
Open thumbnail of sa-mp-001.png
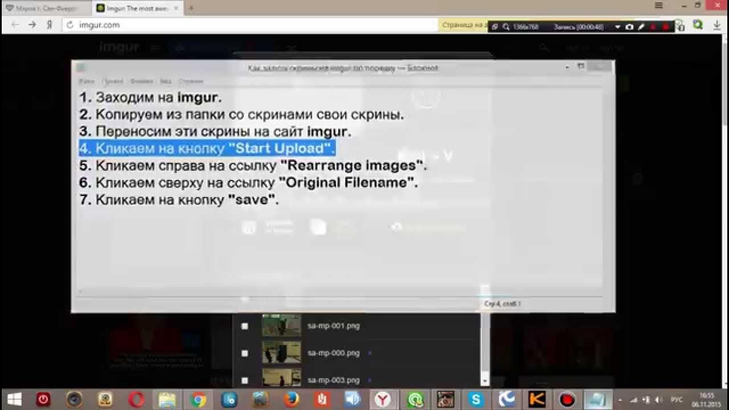[x=281, y=325]
